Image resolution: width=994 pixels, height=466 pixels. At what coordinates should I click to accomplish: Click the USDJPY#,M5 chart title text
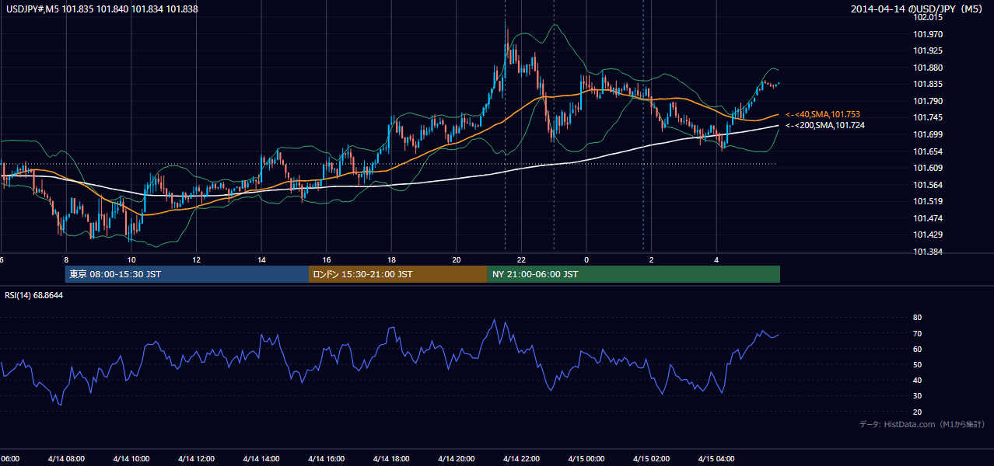point(101,9)
